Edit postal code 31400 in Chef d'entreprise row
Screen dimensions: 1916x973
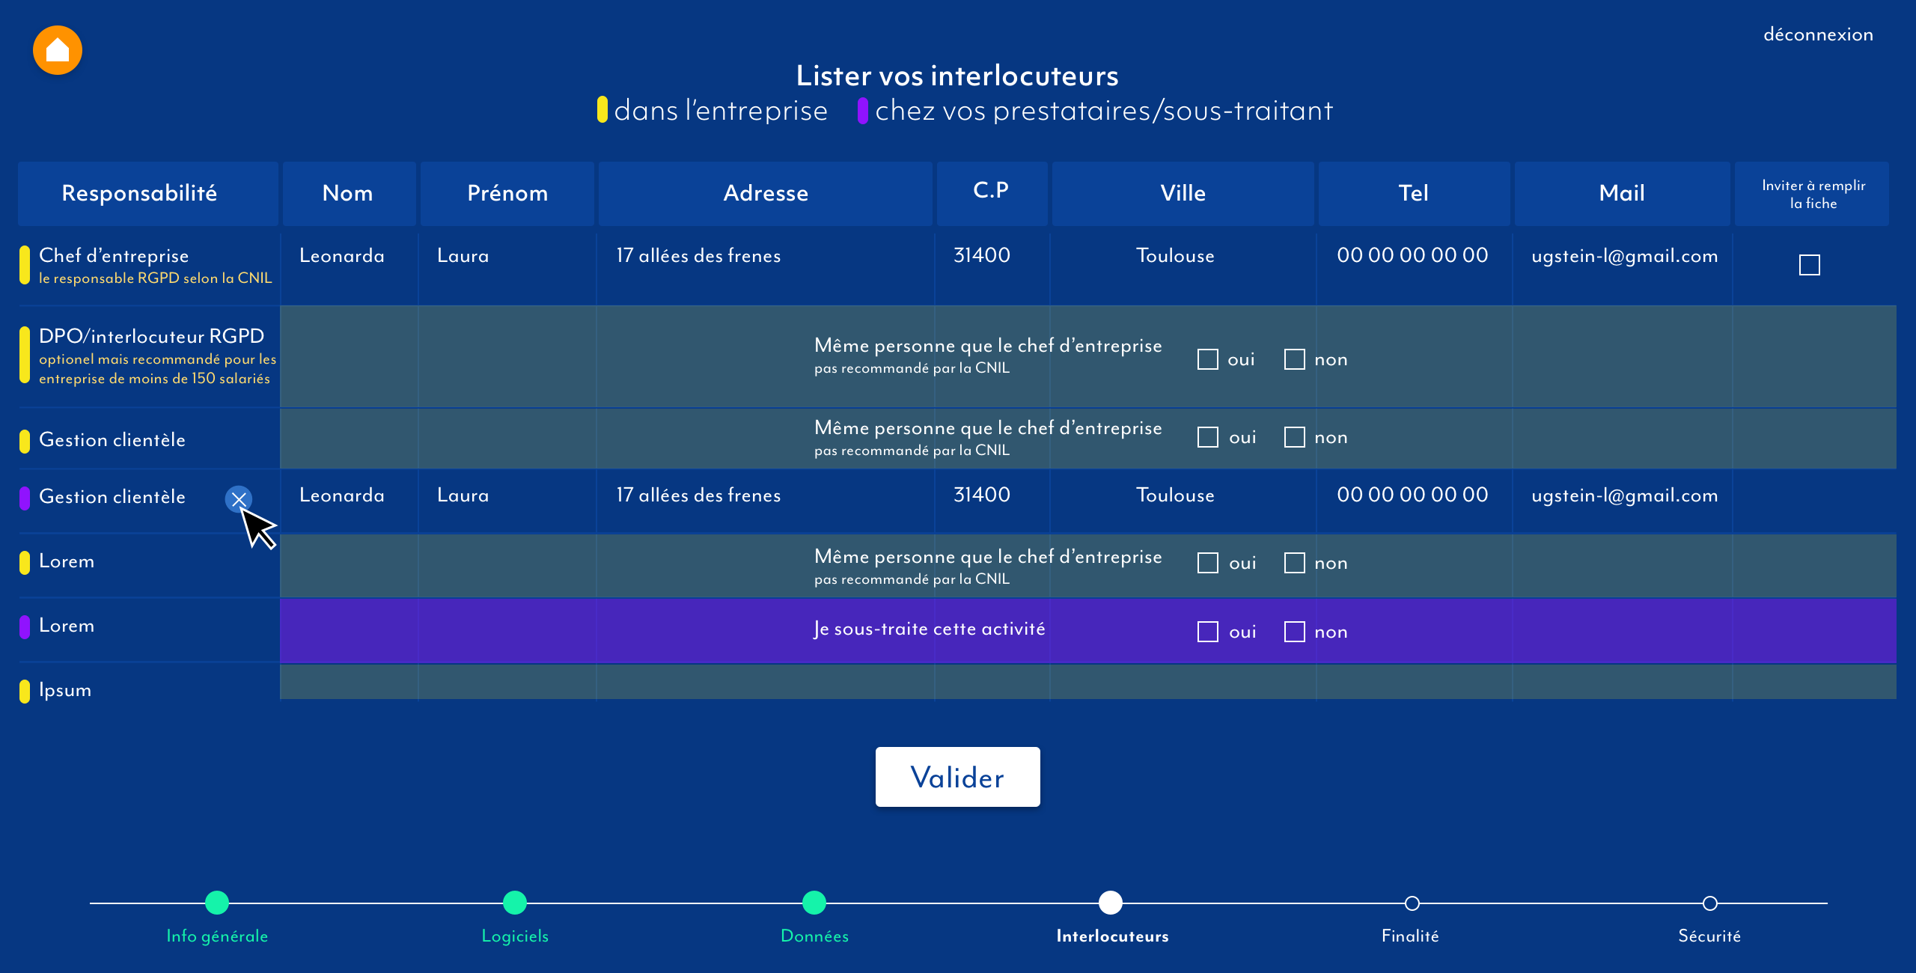[x=982, y=255]
